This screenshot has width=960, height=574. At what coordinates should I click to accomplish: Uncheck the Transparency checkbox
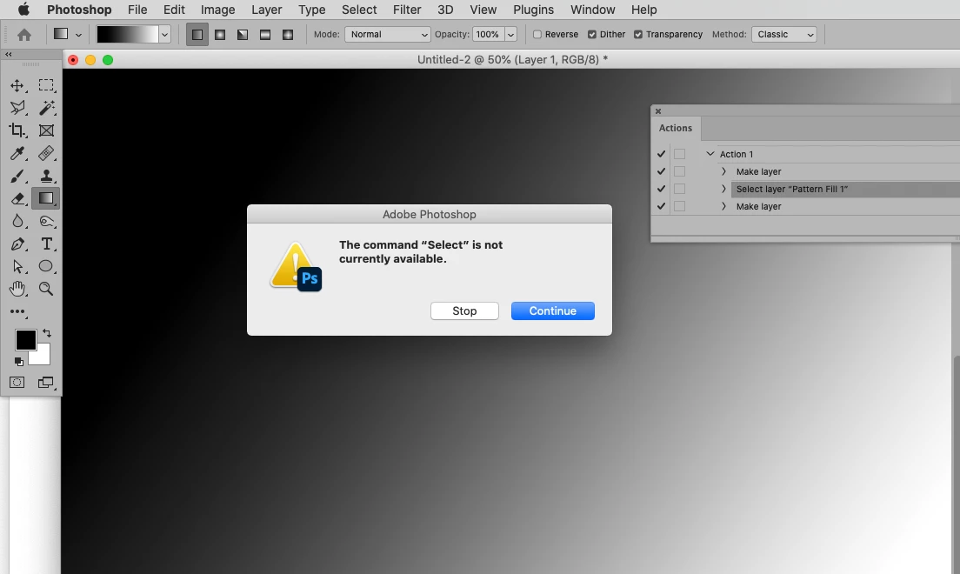[x=638, y=34]
